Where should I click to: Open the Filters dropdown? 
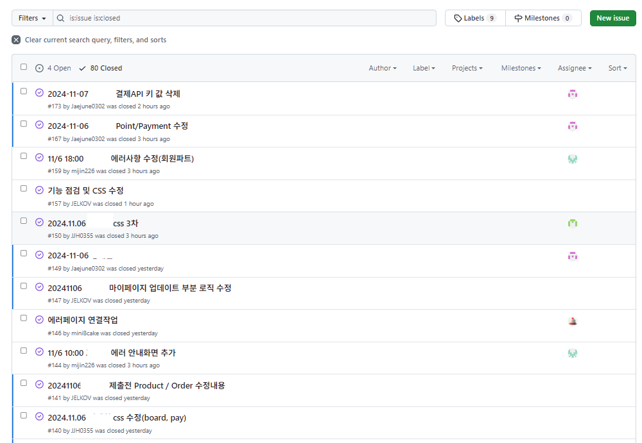tap(32, 18)
